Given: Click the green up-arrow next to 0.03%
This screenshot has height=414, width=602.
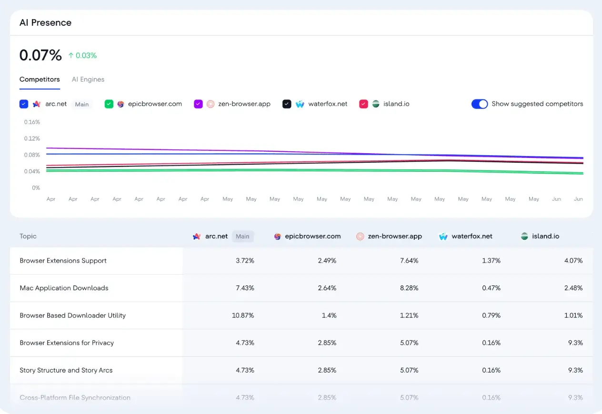Looking at the screenshot, I should (x=71, y=56).
